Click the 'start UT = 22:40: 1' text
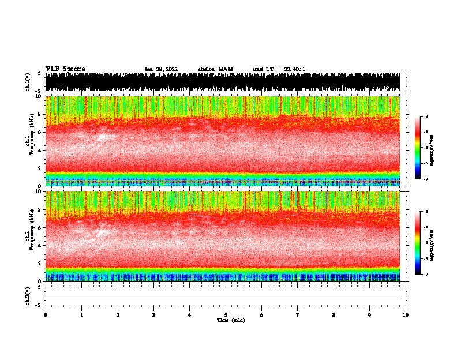 [279, 69]
